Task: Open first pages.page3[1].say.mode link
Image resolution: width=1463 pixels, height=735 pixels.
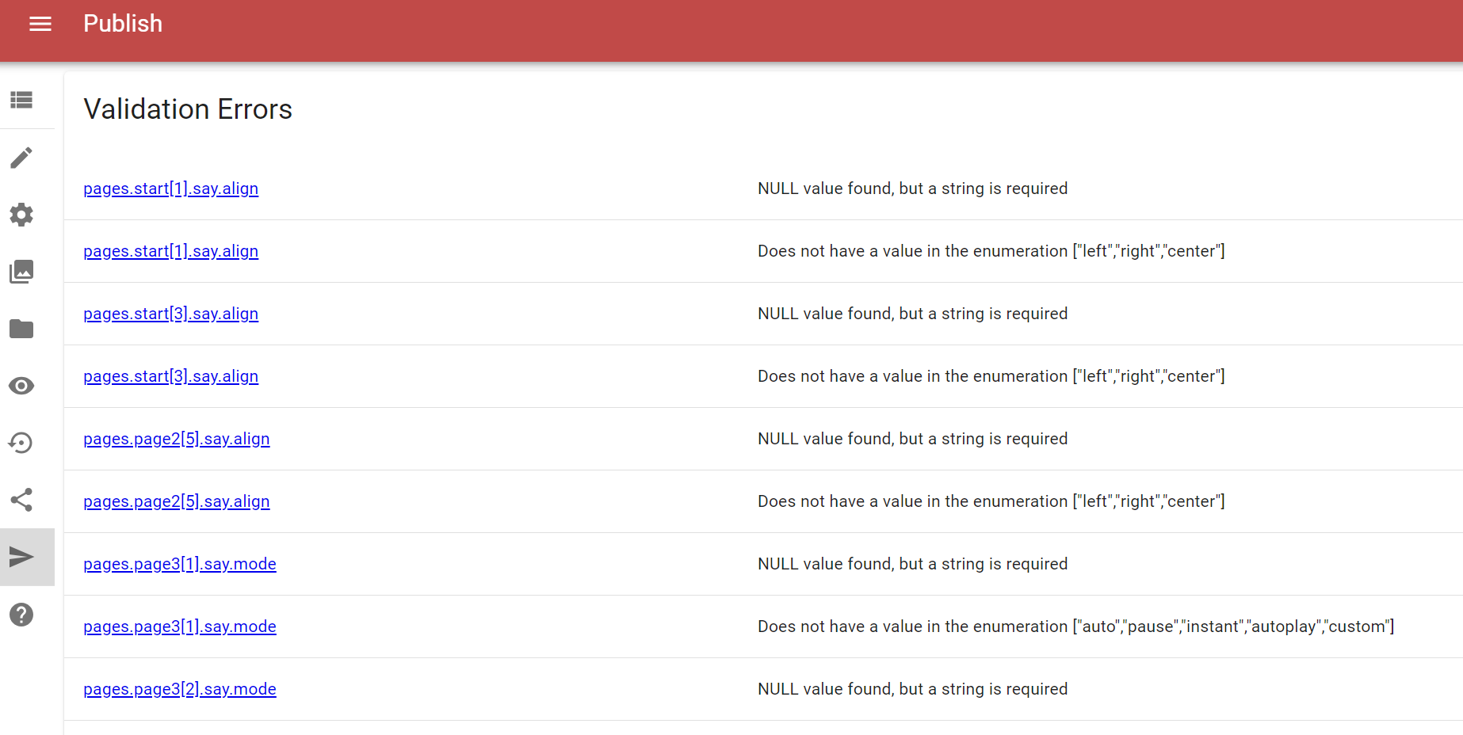Action: (180, 564)
